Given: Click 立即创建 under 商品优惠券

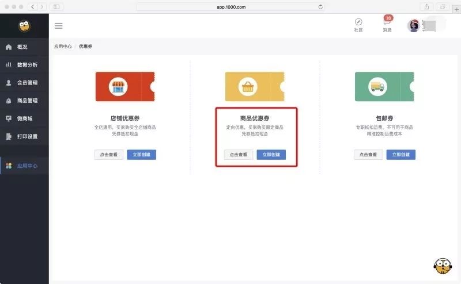Looking at the screenshot, I should [271, 155].
